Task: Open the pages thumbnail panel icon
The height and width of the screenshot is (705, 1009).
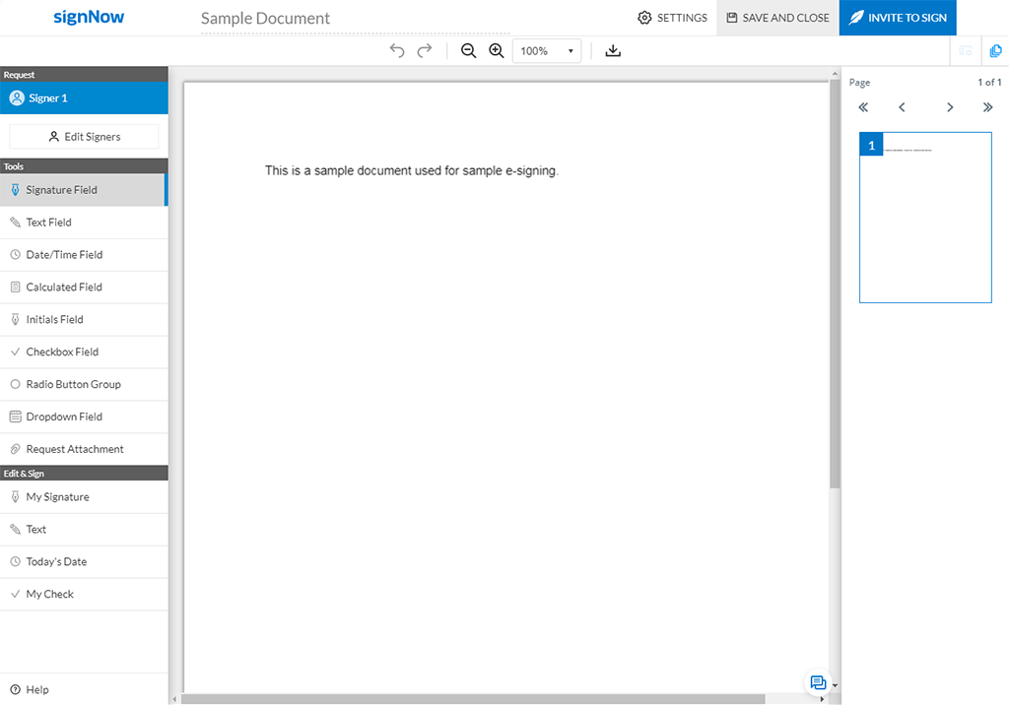Action: 995,50
